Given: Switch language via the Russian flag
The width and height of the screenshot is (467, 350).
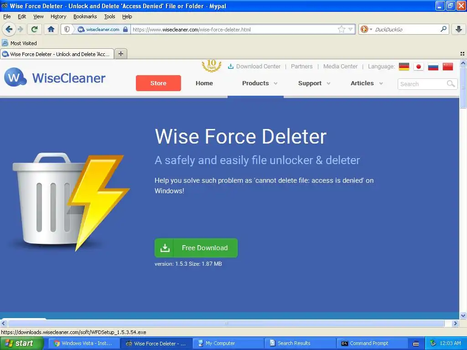Looking at the screenshot, I should point(433,67).
